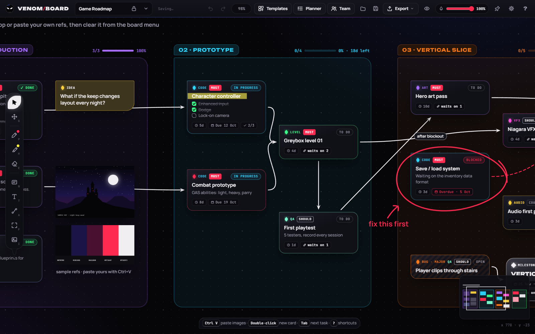Click the pin icon in toolbar
This screenshot has width=535, height=334.
click(497, 9)
